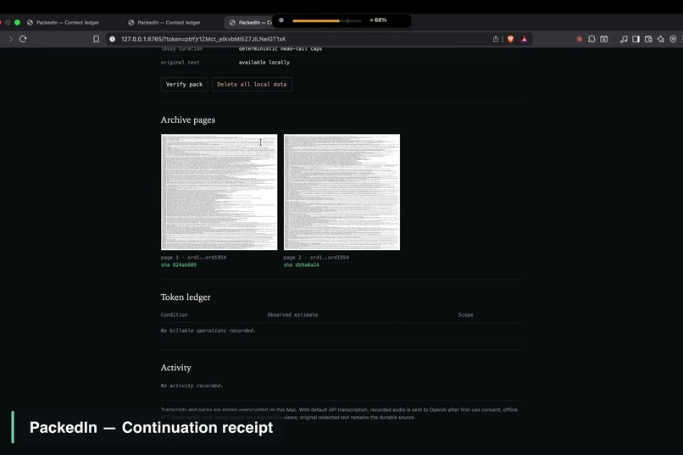Viewport: 683px width, 455px height.
Task: Open the Leo AI sparkle icon
Action: [661, 39]
